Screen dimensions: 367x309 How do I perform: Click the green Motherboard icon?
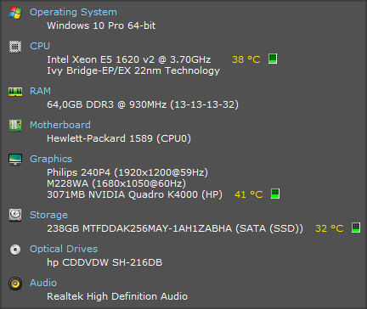click(x=15, y=126)
